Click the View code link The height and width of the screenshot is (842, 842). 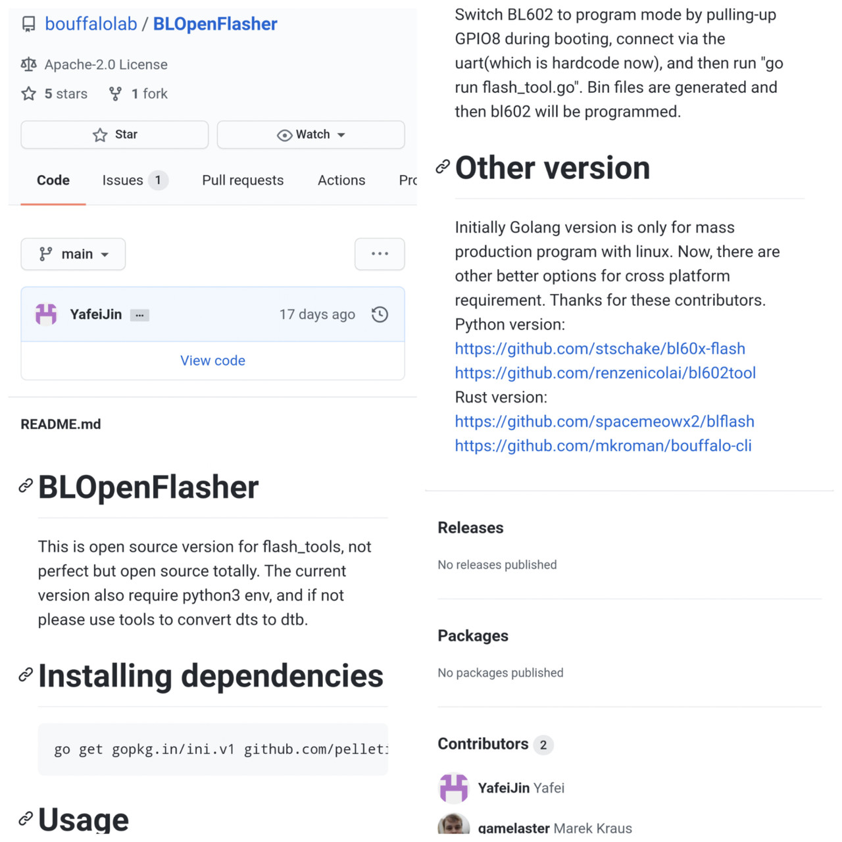pos(212,360)
